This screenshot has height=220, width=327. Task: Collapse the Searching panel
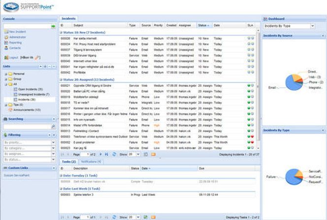click(x=53, y=119)
